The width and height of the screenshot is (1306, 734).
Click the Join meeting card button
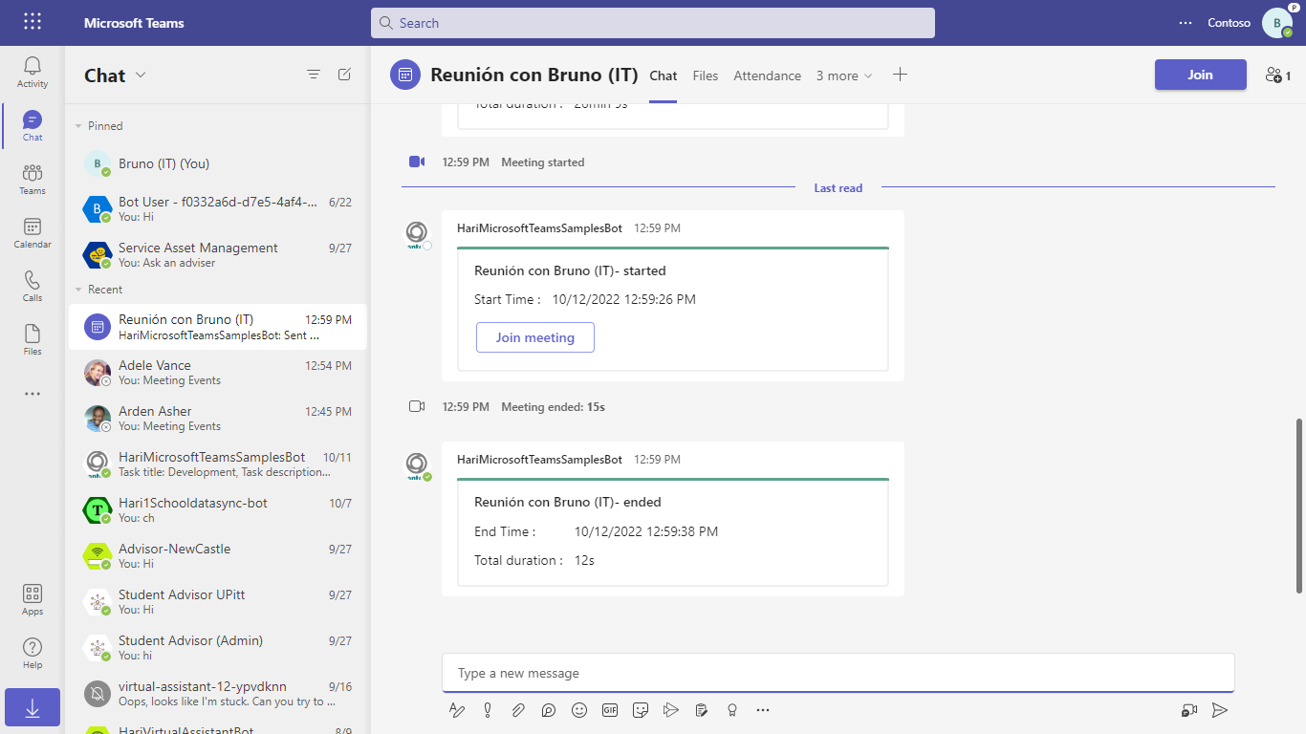coord(535,337)
